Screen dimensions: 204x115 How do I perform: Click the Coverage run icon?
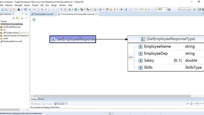82,9
